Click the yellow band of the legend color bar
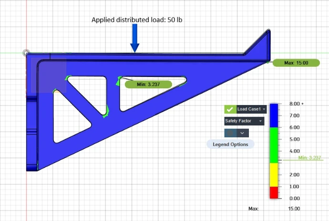The height and width of the screenshot is (221, 329). tap(274, 174)
